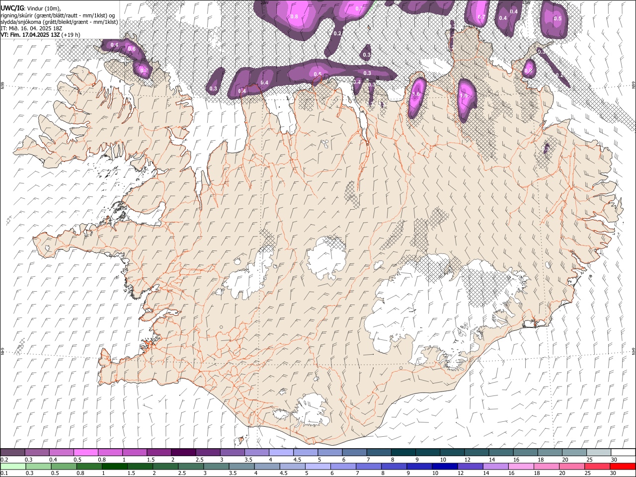Click the '0.1' label starting the lower legend
This screenshot has height=477, width=636.
pos(5,473)
